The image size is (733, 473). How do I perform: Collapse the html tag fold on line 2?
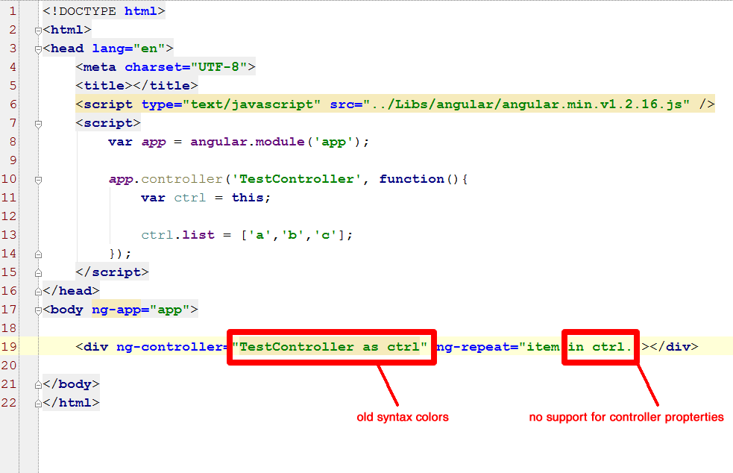38,31
